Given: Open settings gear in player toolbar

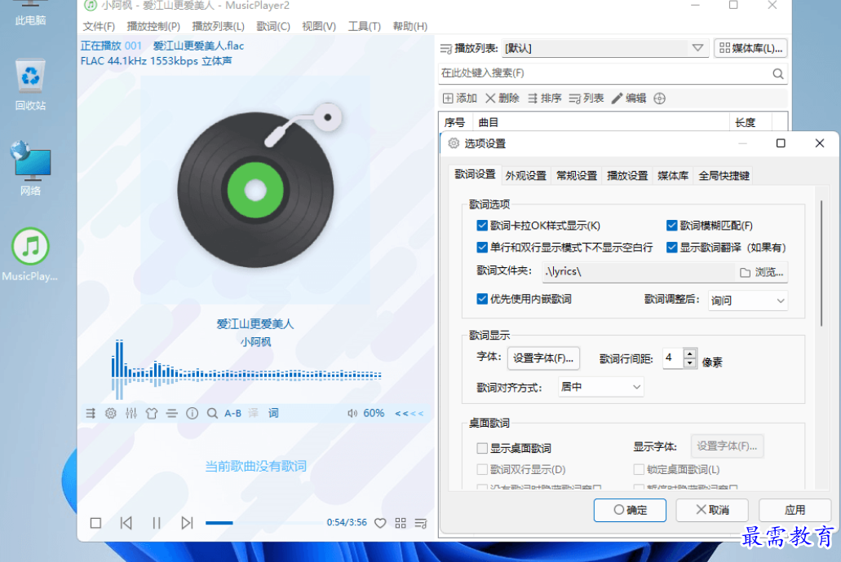Looking at the screenshot, I should 110,413.
